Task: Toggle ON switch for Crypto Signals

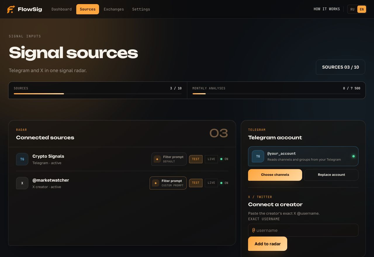Action: [224, 159]
